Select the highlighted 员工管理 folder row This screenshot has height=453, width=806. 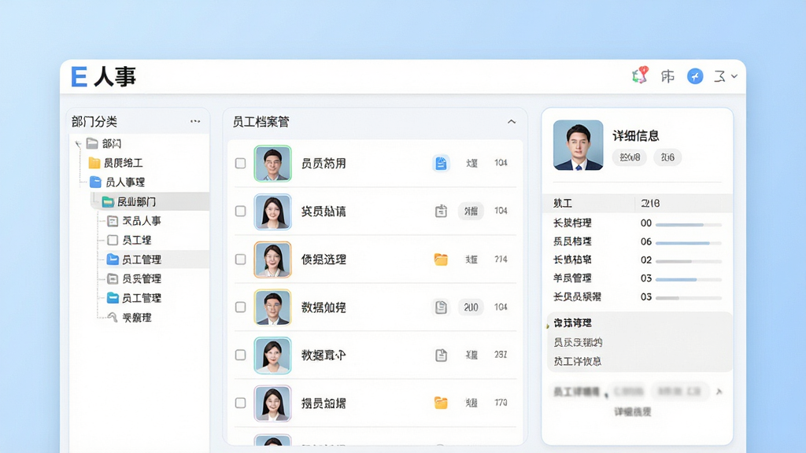[153, 260]
